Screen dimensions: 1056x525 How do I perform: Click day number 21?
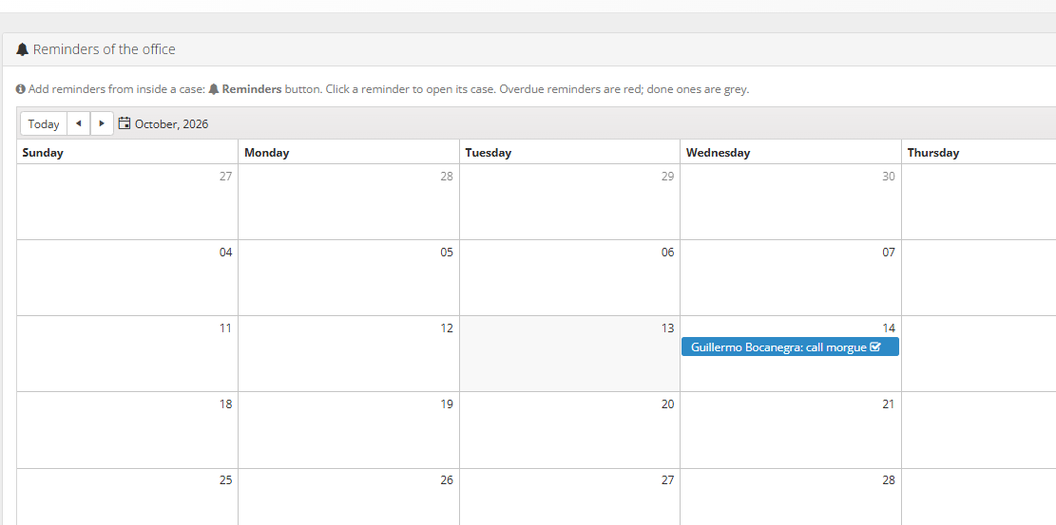coord(889,403)
